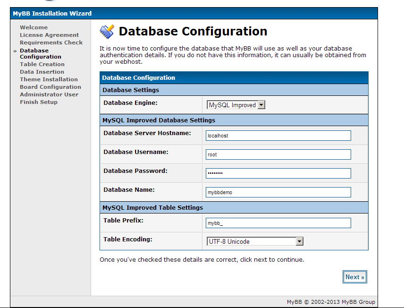404x308 pixels.
Task: Click the Database Configuration heading icon
Action: [107, 32]
